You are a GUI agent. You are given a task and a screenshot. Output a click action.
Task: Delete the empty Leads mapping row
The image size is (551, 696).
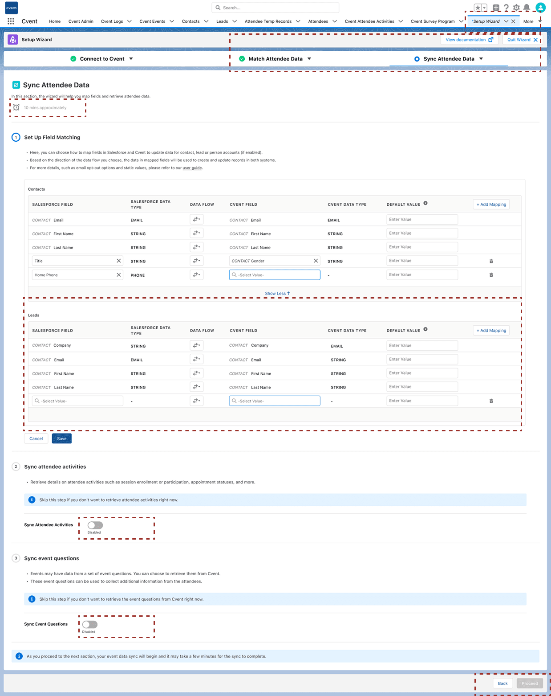click(x=491, y=401)
